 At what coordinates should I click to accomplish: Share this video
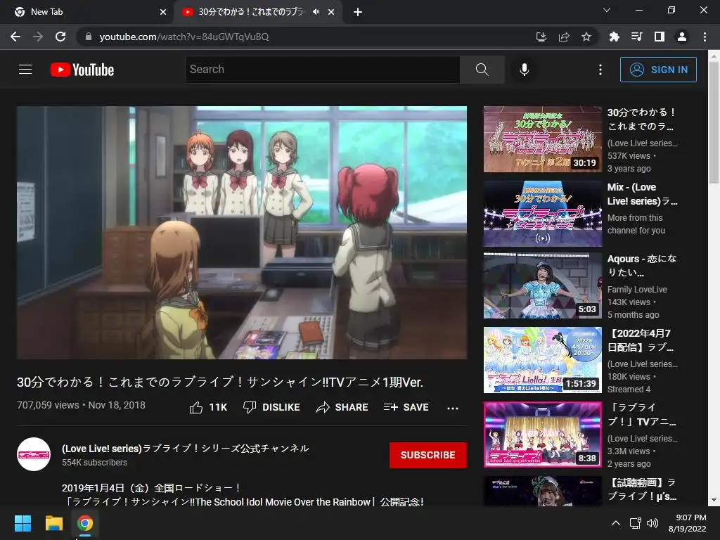pos(342,407)
